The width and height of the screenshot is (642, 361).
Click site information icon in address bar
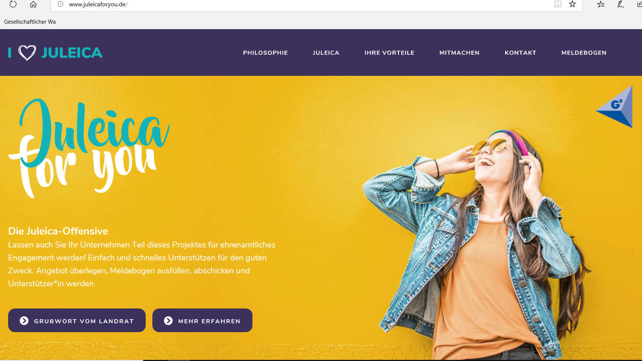pos(61,4)
